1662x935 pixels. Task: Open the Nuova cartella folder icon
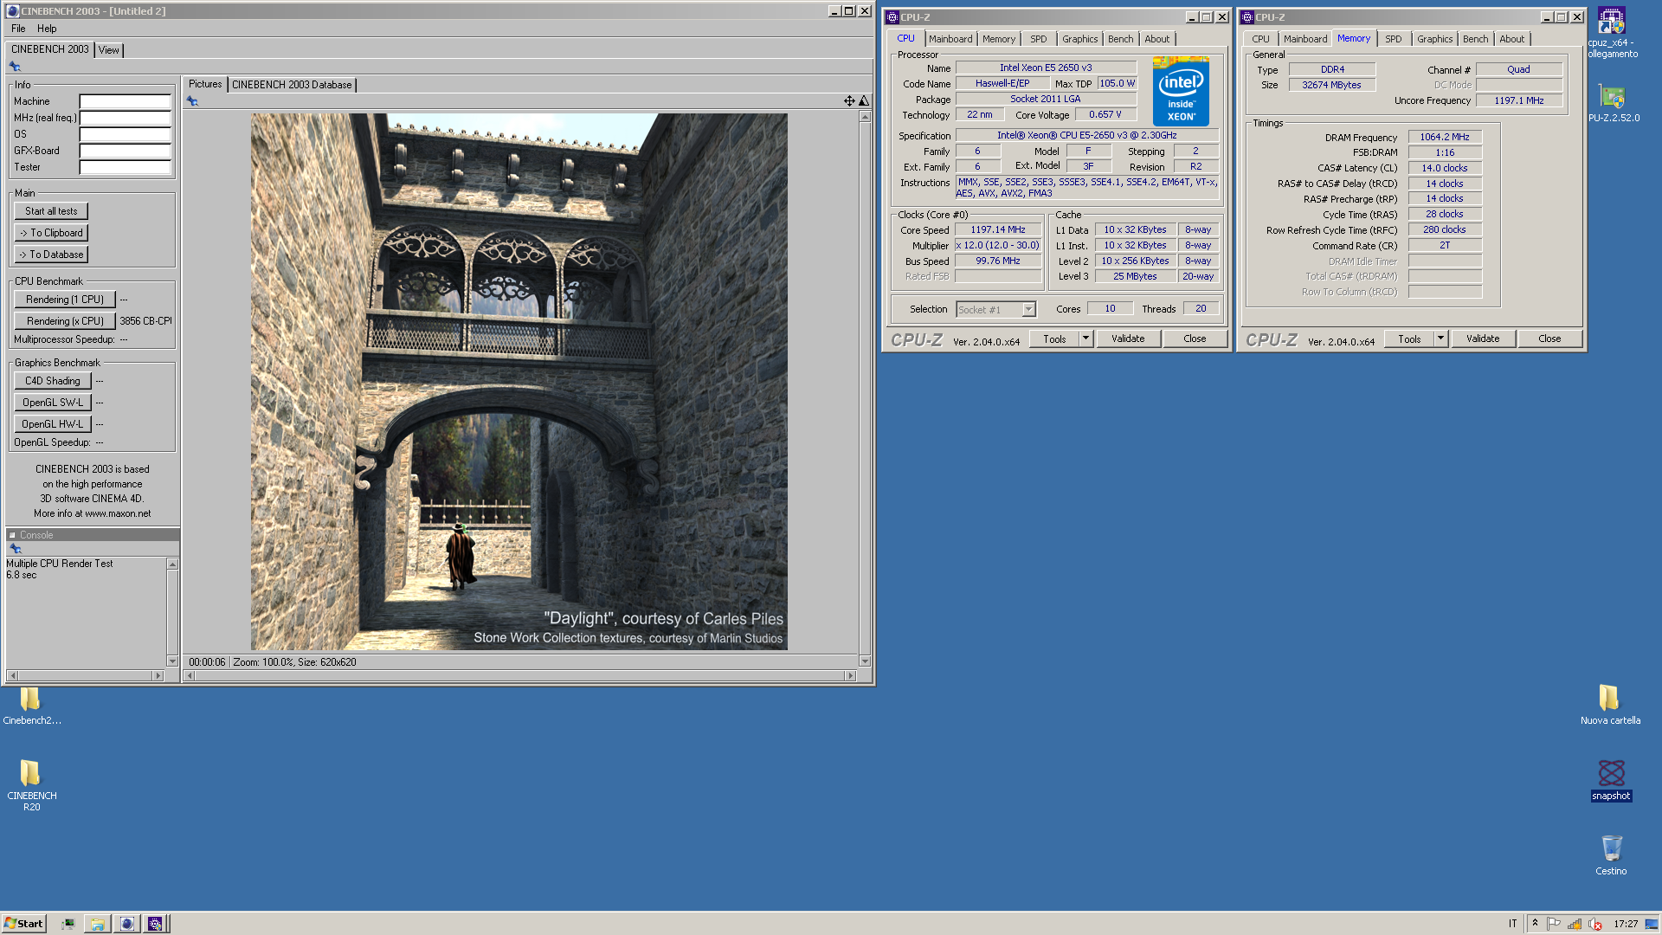[x=1609, y=705]
